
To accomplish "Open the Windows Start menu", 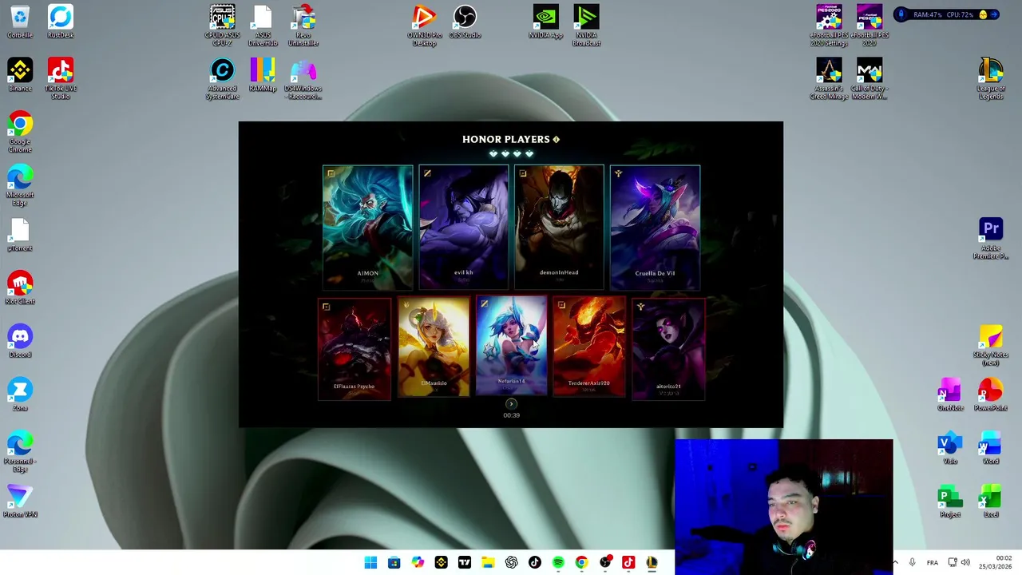I will click(x=370, y=563).
